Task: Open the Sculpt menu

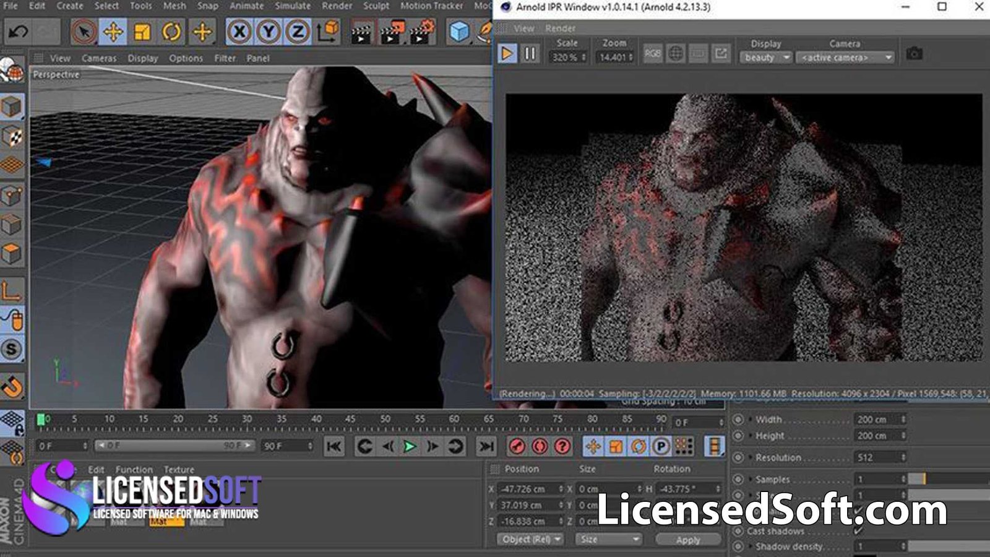Action: coord(376,6)
